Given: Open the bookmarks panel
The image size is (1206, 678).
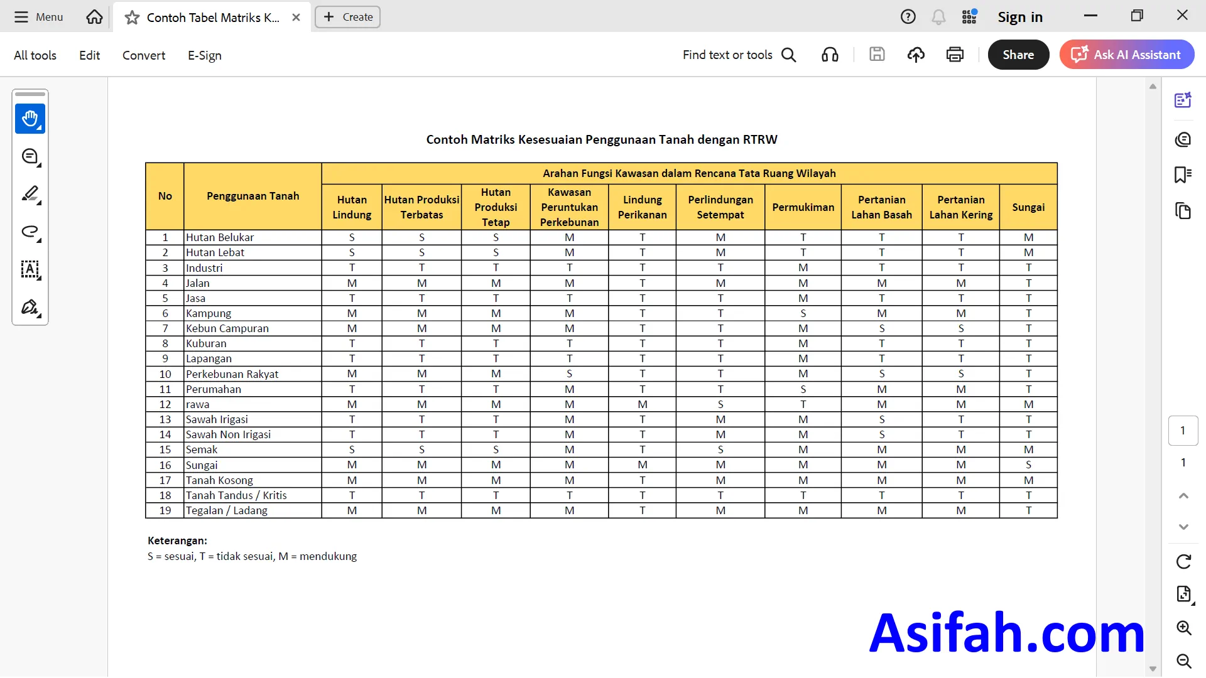Looking at the screenshot, I should click(1183, 175).
